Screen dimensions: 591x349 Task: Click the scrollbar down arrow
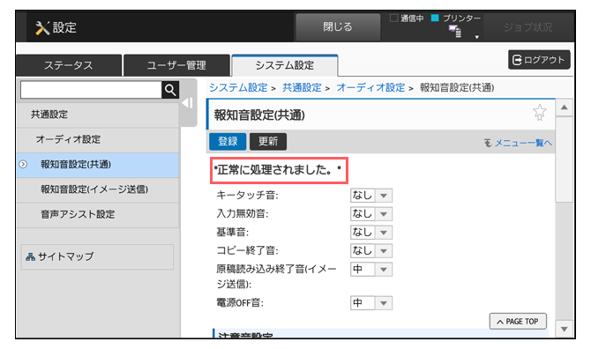point(565,329)
